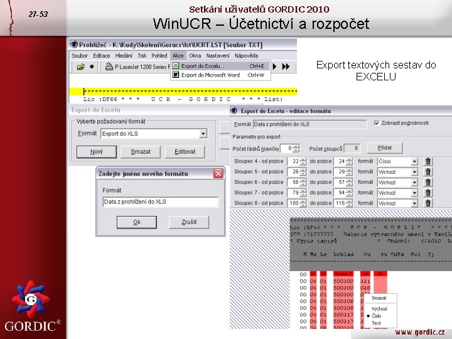The width and height of the screenshot is (452, 339).
Task: Open the Soubor menu
Action: 80,56
